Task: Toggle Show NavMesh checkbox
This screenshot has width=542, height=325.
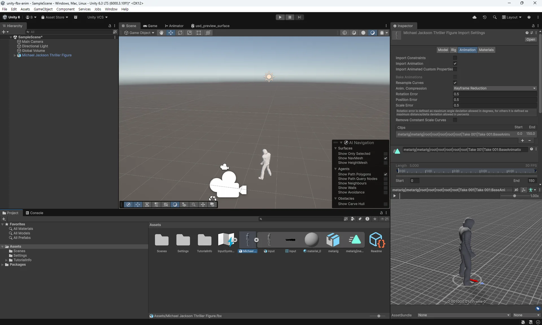Action: [x=386, y=158]
